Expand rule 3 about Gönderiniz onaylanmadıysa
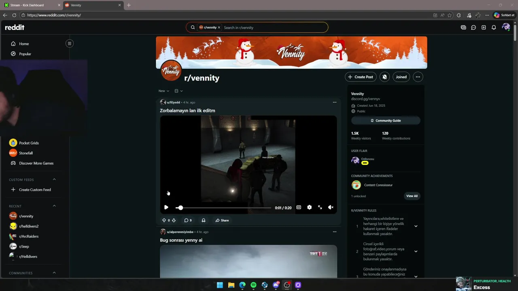518x291 pixels. click(x=416, y=276)
